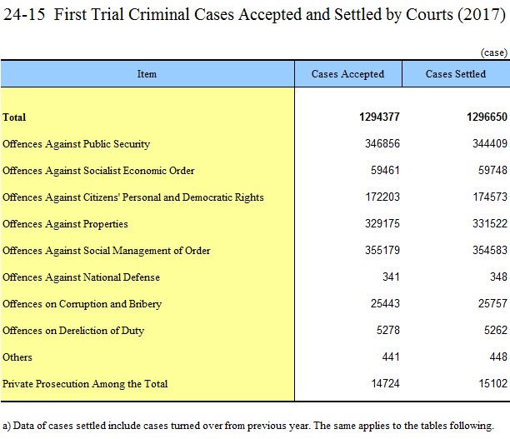Click Offences Against Social Management of Order
Screen dimensions: 510x439
(x=107, y=251)
